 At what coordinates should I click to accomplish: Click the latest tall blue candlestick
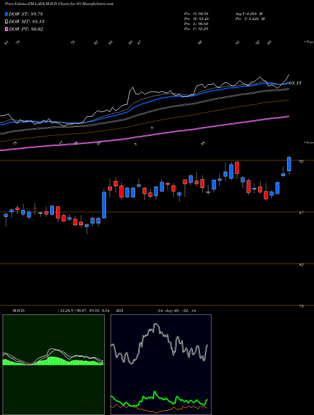pos(289,164)
